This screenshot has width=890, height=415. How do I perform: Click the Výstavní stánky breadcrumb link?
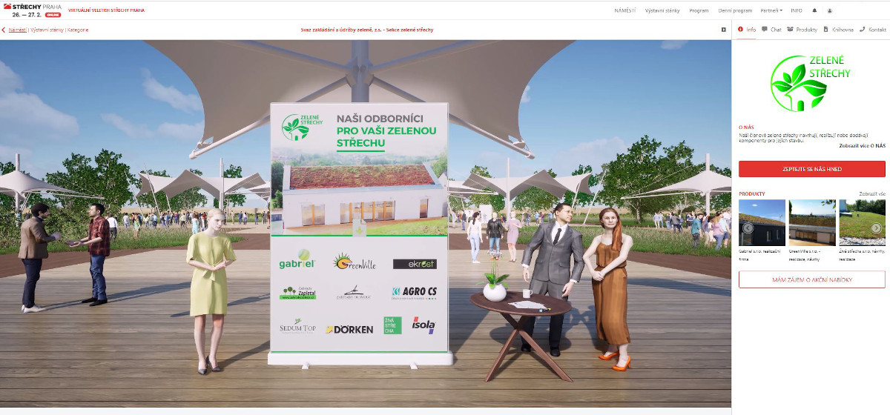[47, 30]
